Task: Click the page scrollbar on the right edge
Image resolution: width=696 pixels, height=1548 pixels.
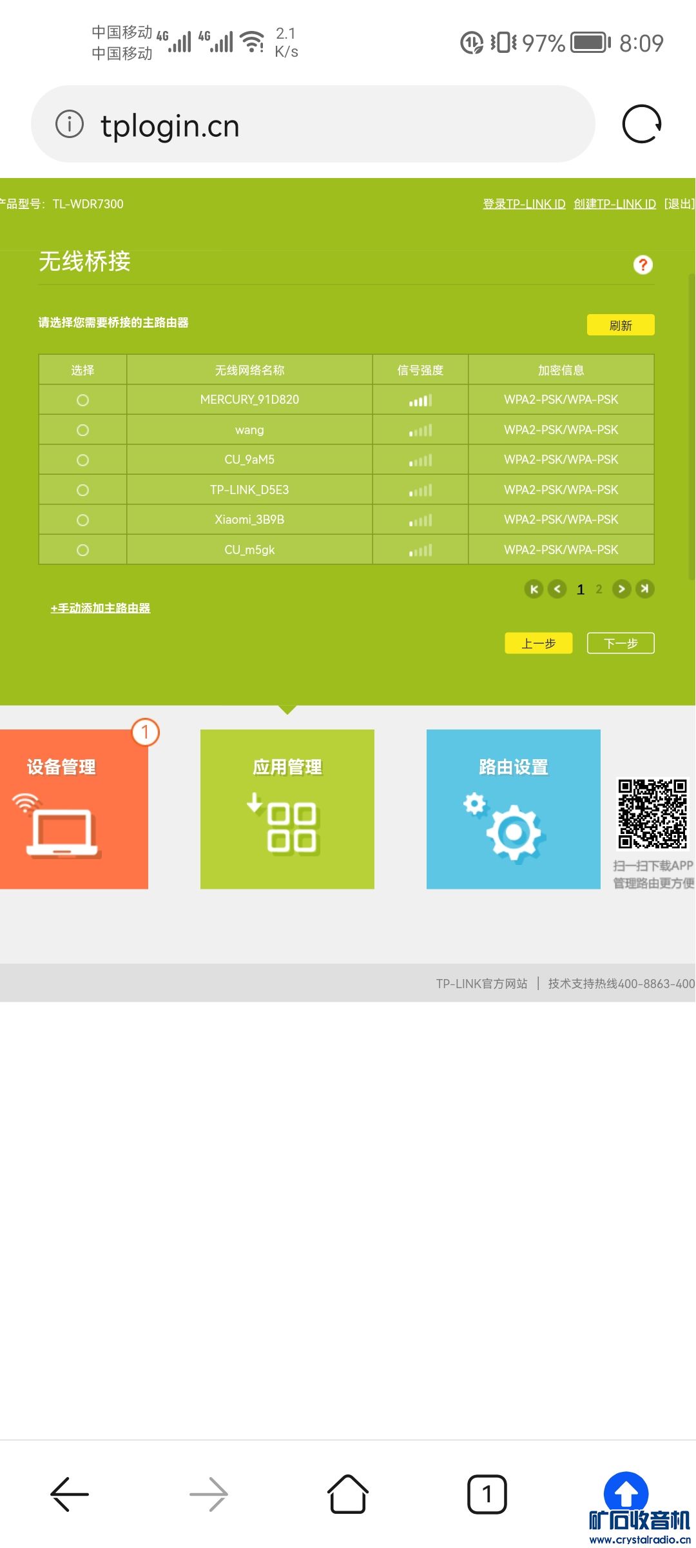Action: 692,426
